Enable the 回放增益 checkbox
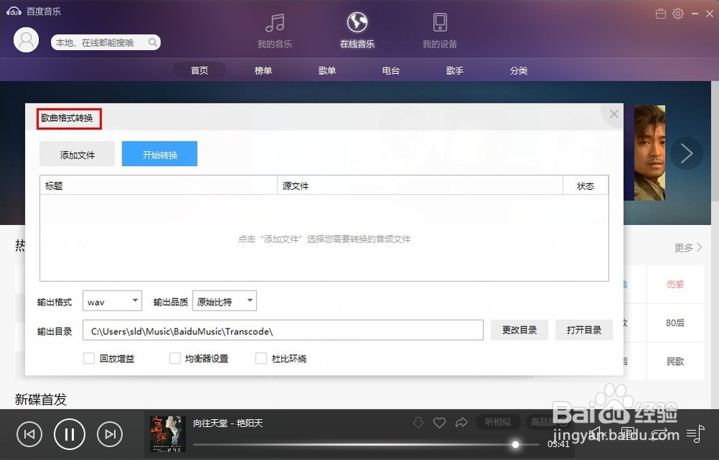 point(89,357)
